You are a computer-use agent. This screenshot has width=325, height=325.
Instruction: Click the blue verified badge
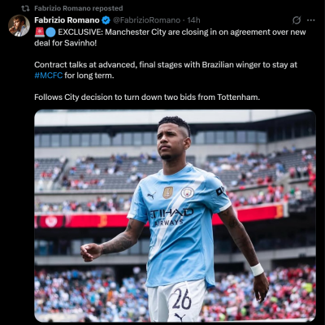(x=106, y=20)
